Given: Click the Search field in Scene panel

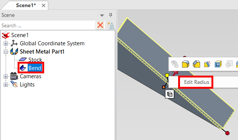Looking at the screenshot, I should [48, 25].
